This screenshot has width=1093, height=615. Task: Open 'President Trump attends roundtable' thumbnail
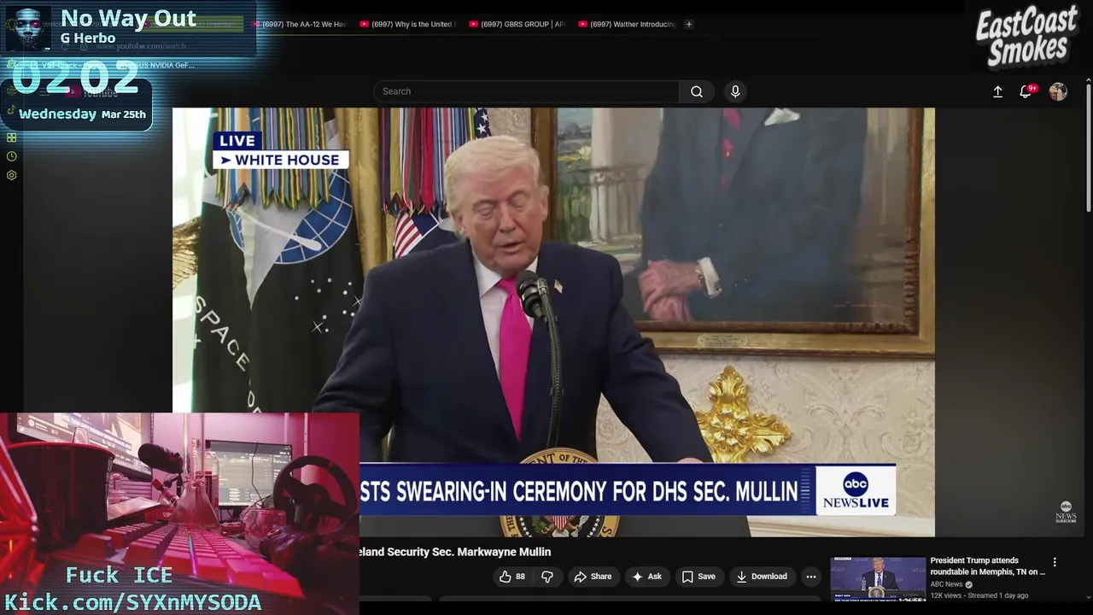878,579
